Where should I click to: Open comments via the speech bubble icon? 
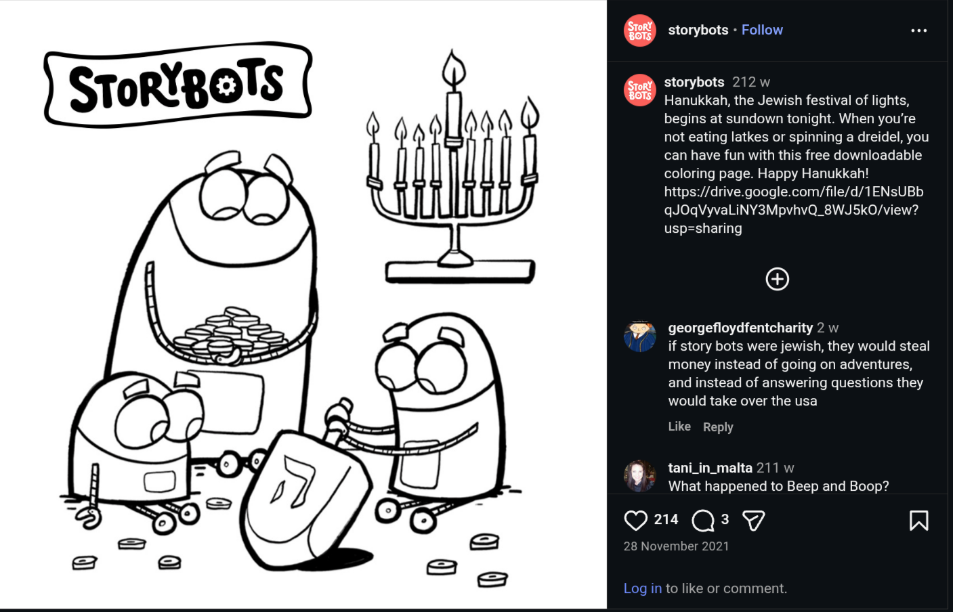pyautogui.click(x=703, y=520)
